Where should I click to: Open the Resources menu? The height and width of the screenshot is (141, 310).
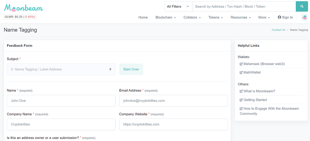pos(241,17)
